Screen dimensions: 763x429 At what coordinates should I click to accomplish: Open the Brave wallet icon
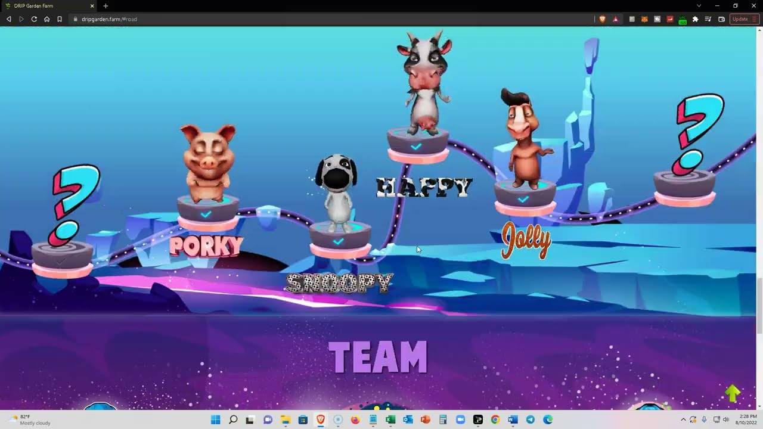(721, 19)
